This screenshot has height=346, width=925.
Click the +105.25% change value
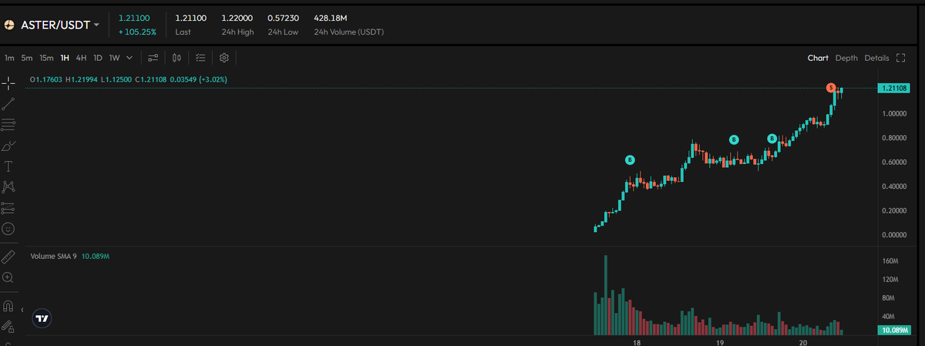[x=137, y=32]
